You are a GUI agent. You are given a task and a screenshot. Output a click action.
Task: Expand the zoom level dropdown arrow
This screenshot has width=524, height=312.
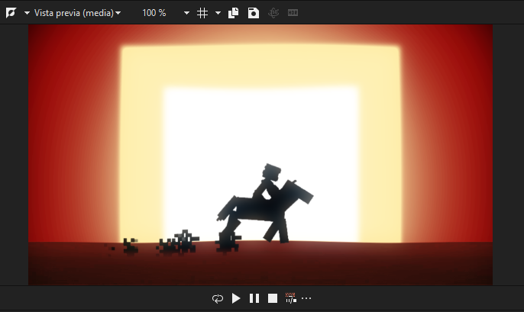(x=187, y=13)
